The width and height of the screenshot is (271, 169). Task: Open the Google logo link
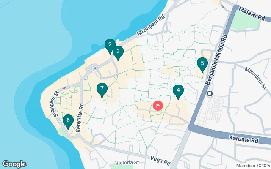(14, 164)
